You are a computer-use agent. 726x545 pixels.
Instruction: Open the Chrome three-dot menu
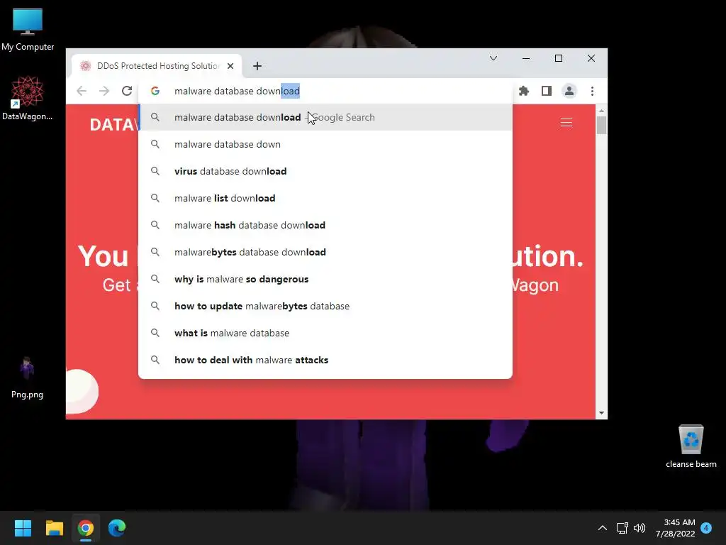point(592,91)
